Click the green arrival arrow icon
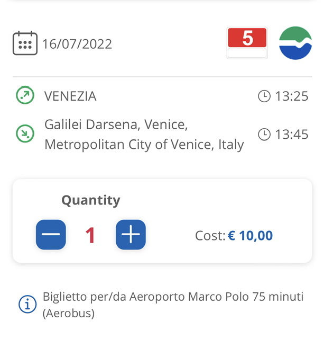The image size is (324, 339). pyautogui.click(x=25, y=133)
